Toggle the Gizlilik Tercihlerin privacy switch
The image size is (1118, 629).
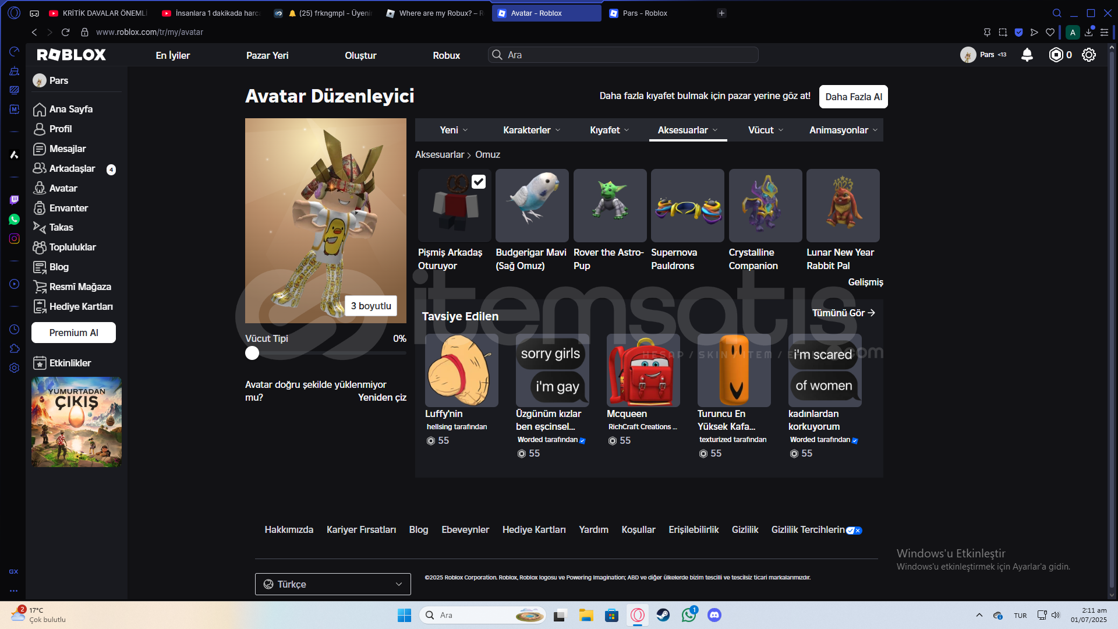(854, 530)
